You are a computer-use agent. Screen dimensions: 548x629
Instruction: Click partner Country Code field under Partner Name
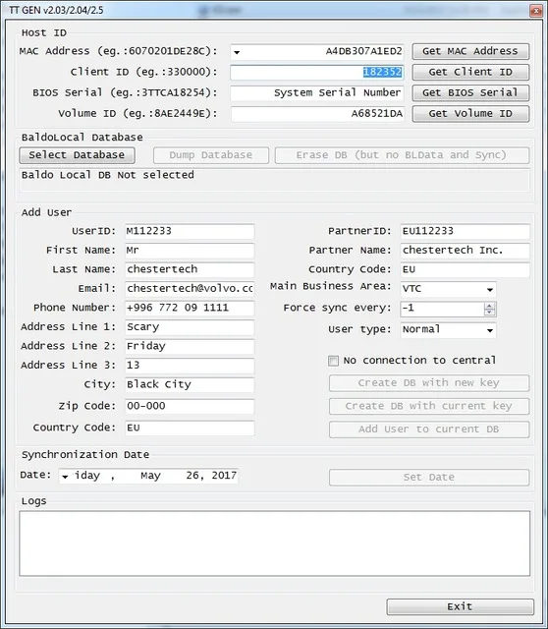point(466,269)
